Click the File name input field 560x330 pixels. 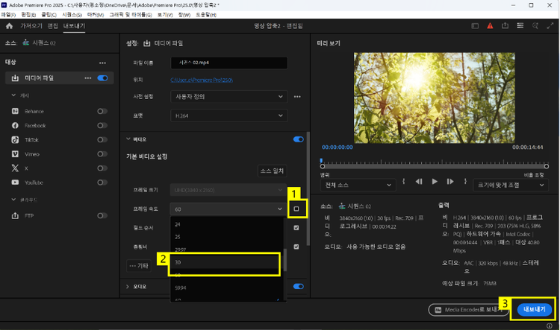click(229, 63)
